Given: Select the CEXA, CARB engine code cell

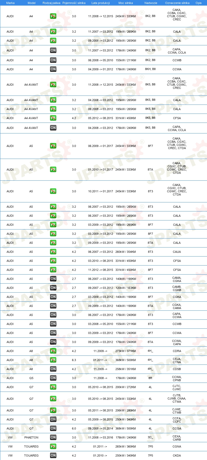Looking at the screenshot, I should [177, 438].
